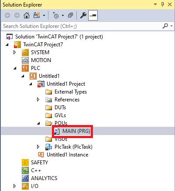This screenshot has width=175, height=191.
Task: Expand the References folder
Action: point(38,100)
